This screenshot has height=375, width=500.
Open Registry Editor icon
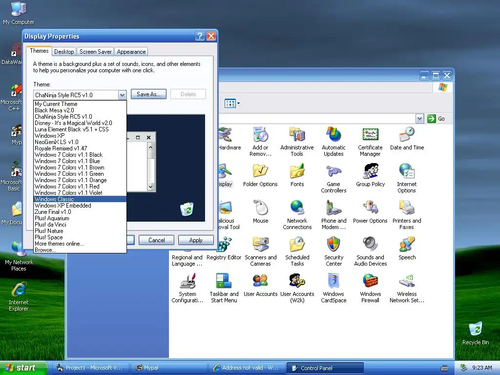[x=224, y=249]
